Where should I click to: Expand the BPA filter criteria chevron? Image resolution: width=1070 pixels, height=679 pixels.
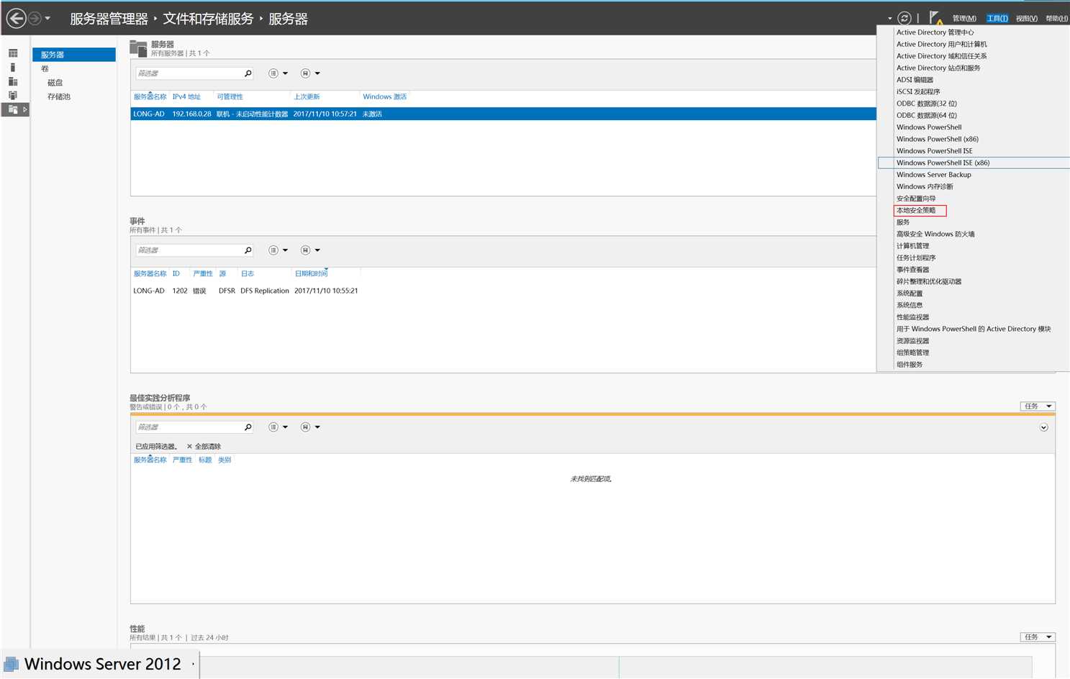(x=1043, y=427)
